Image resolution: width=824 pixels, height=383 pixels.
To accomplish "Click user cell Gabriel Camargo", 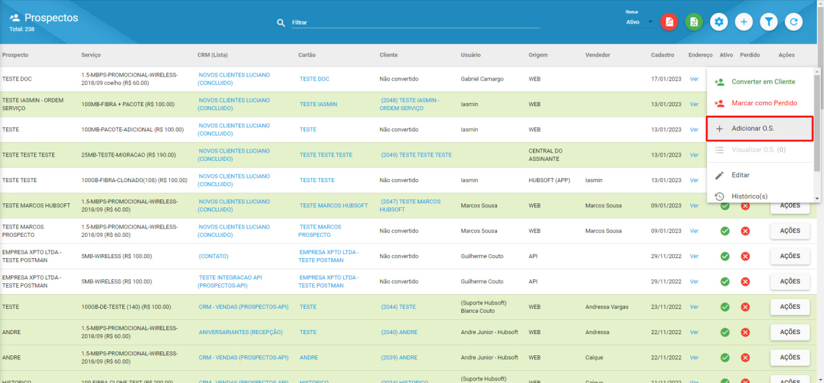I will (482, 79).
